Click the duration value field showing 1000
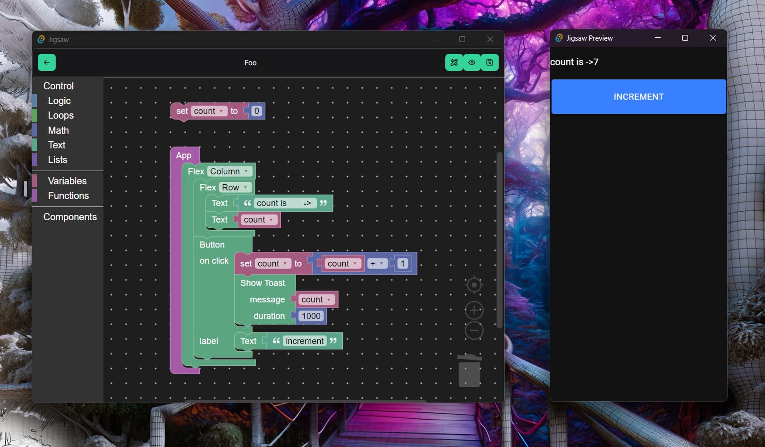The image size is (765, 447). pos(311,316)
